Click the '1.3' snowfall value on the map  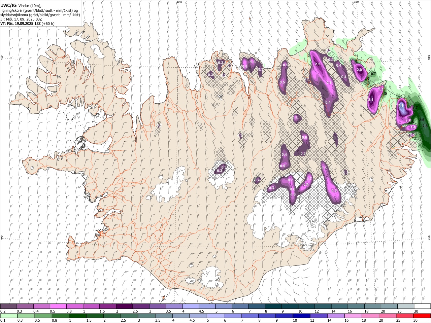point(381,89)
